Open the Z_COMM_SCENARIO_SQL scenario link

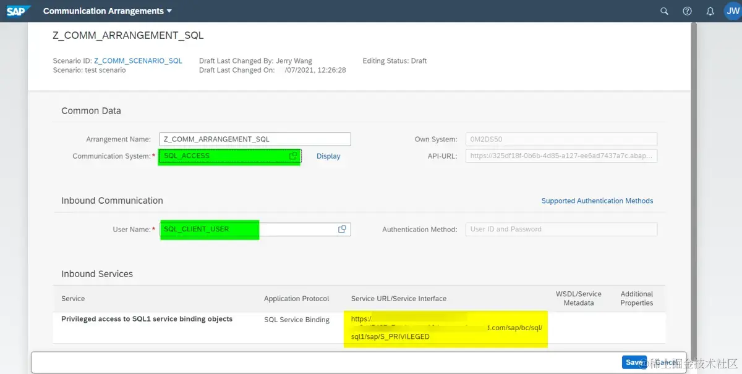(x=138, y=61)
